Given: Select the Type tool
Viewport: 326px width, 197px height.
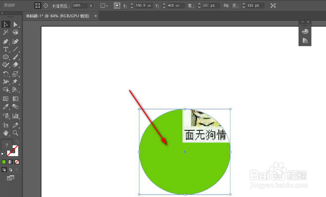Looking at the screenshot, I should 6,50.
